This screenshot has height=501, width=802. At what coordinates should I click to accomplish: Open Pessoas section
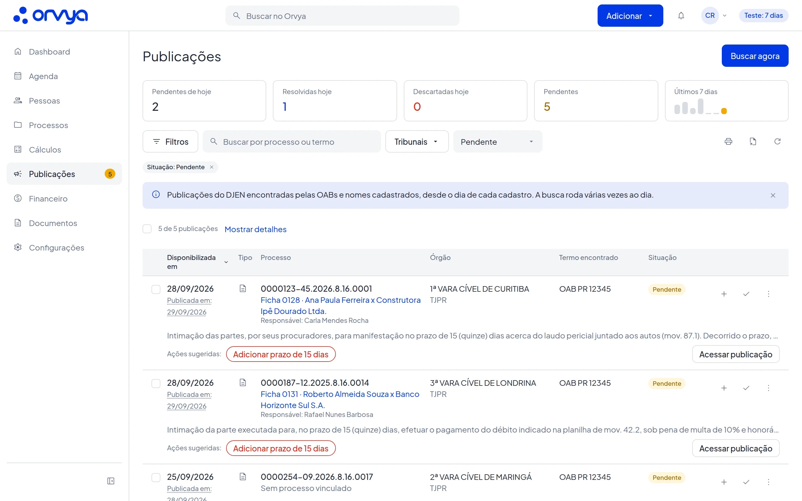(64, 101)
